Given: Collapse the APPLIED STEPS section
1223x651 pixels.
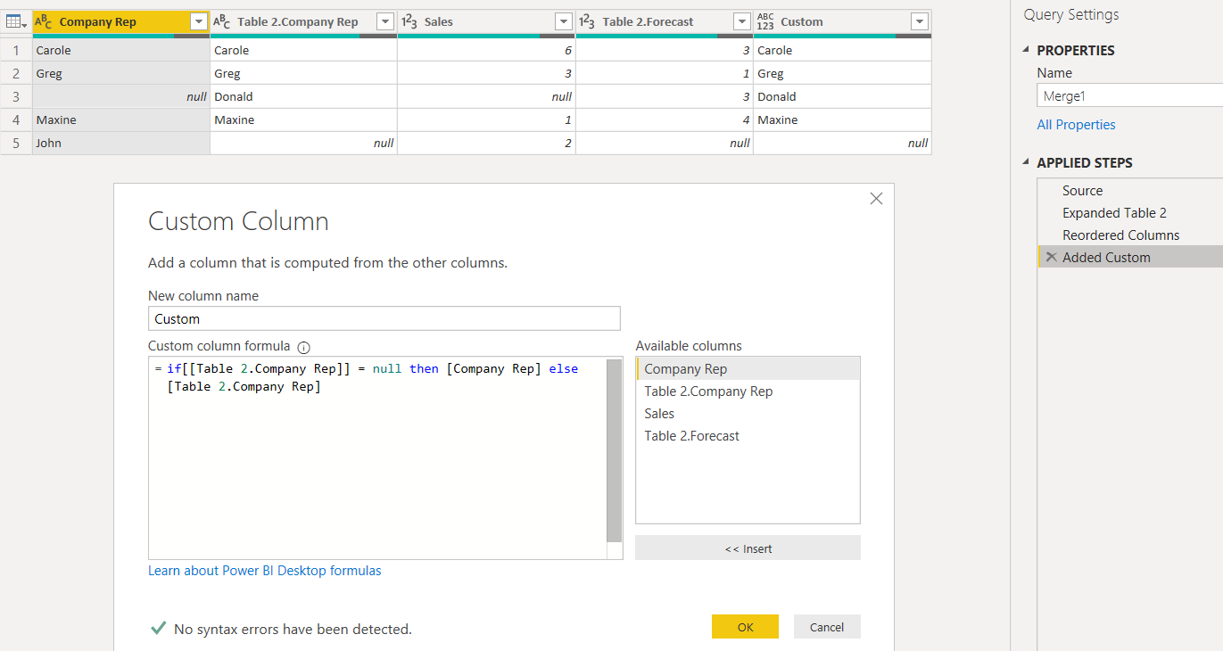Looking at the screenshot, I should click(1025, 162).
